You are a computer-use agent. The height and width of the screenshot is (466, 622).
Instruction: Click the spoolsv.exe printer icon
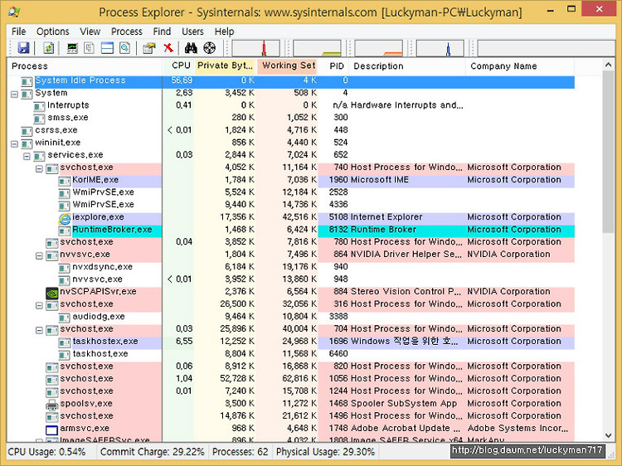(x=52, y=405)
